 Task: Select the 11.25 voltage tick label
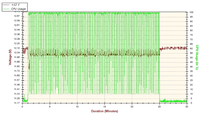pyautogui.click(x=17, y=98)
